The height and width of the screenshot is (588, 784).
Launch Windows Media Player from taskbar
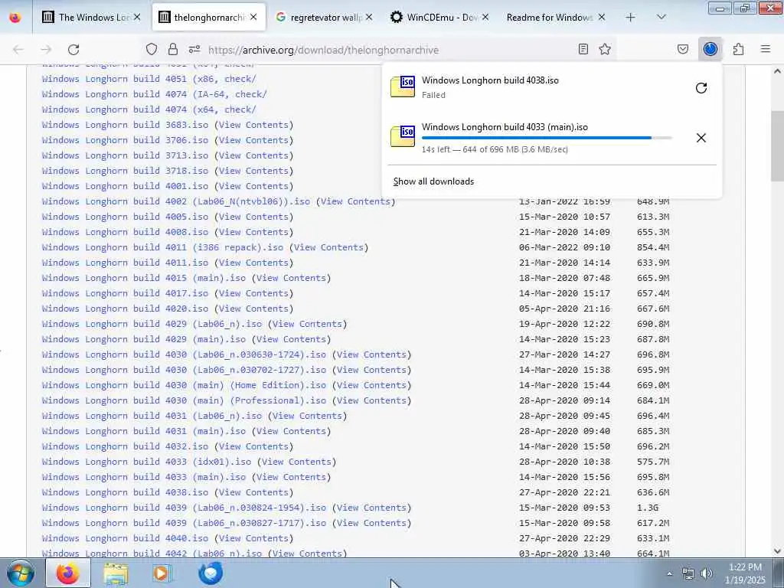(162, 573)
